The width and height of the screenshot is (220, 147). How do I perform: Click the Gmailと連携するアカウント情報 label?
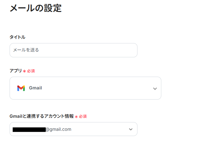[42, 116]
